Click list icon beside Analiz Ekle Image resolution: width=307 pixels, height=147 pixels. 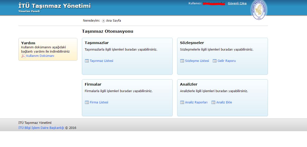(x=213, y=102)
